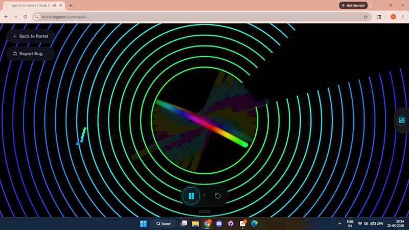
Task: Pause the animation with the pause button
Action: pos(191,196)
